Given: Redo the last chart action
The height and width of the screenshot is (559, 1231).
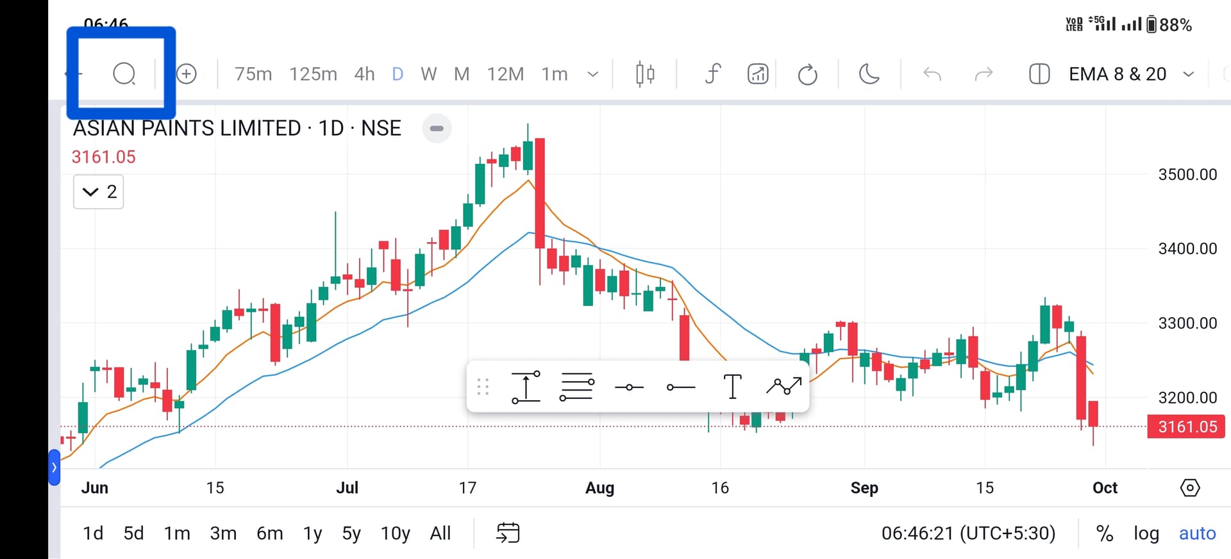Looking at the screenshot, I should tap(984, 74).
